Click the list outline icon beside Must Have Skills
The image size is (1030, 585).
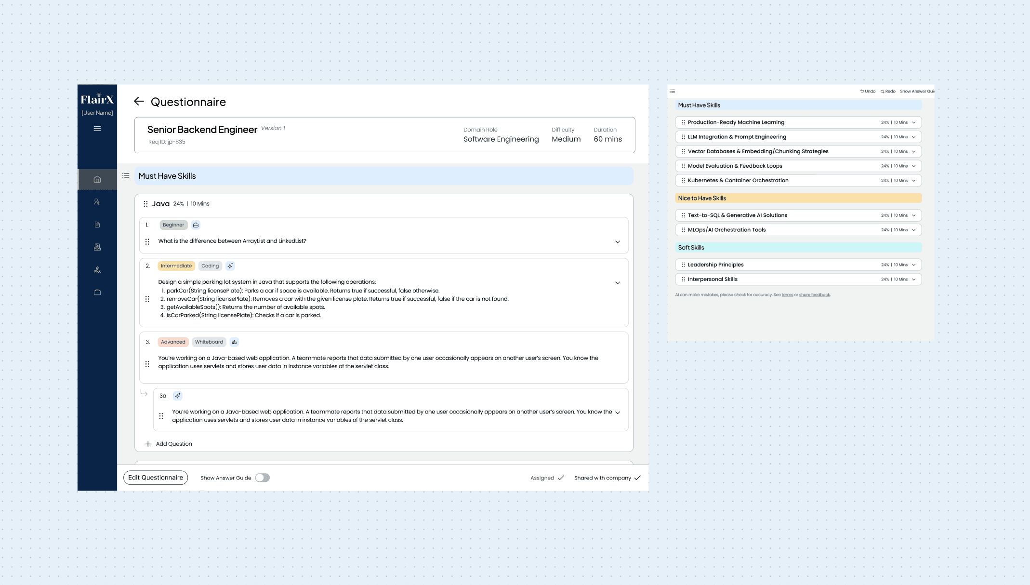pos(126,175)
